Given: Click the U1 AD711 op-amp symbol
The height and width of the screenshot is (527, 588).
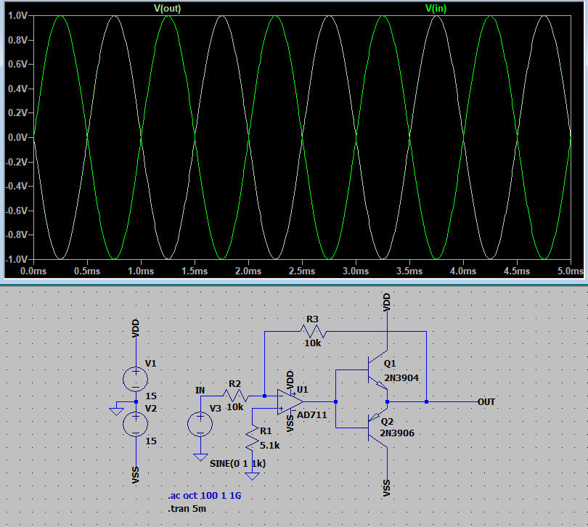Looking at the screenshot, I should pyautogui.click(x=290, y=401).
